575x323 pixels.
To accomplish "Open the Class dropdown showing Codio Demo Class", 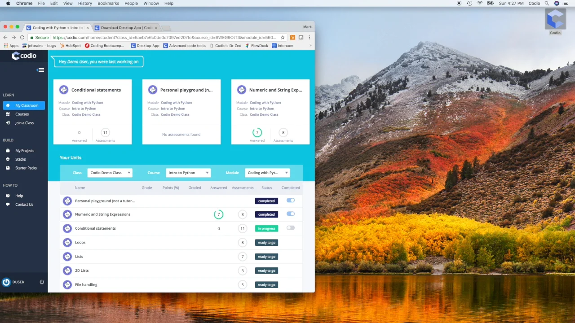I will click(x=110, y=173).
